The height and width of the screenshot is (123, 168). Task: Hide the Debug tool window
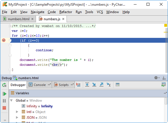164,78
